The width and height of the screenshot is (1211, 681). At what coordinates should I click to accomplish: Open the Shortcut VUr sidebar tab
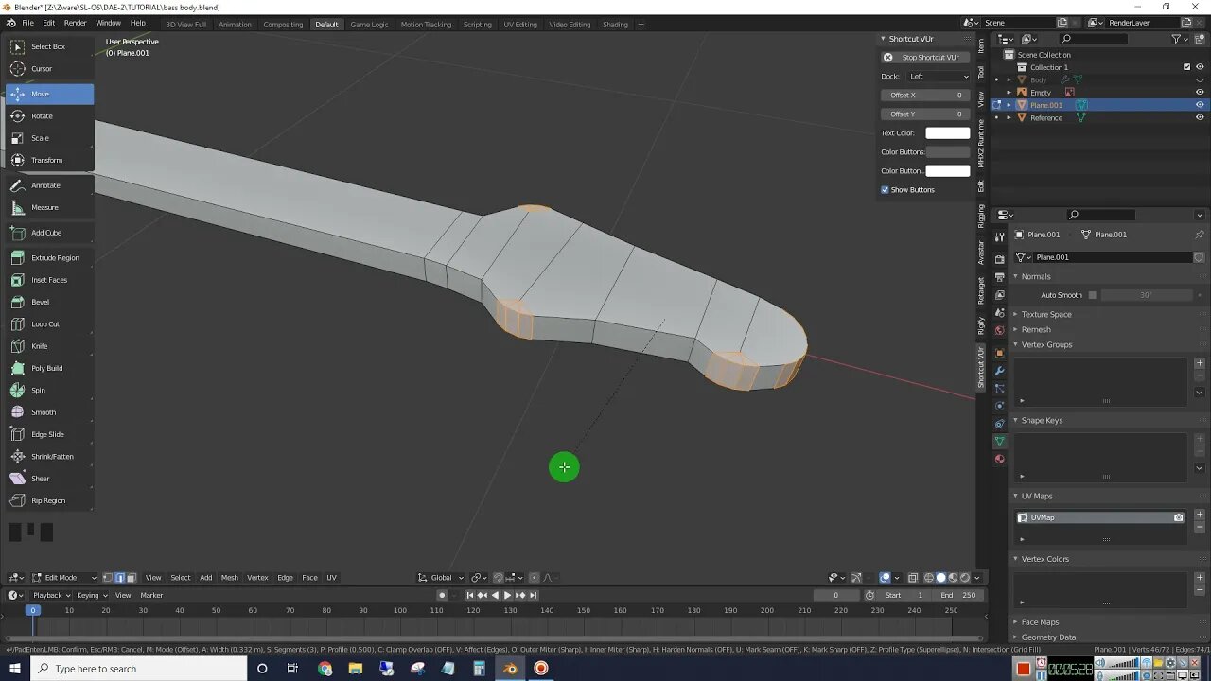tap(981, 367)
